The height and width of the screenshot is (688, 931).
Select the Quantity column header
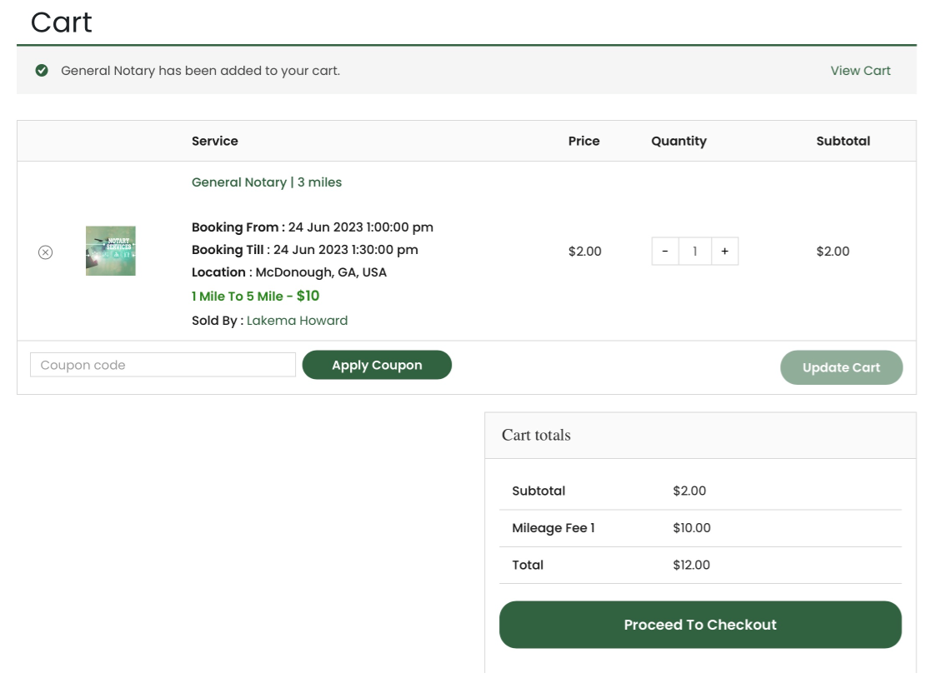point(678,141)
